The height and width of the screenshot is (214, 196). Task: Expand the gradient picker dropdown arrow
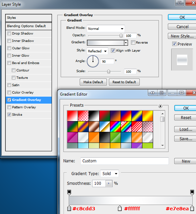click(x=126, y=43)
